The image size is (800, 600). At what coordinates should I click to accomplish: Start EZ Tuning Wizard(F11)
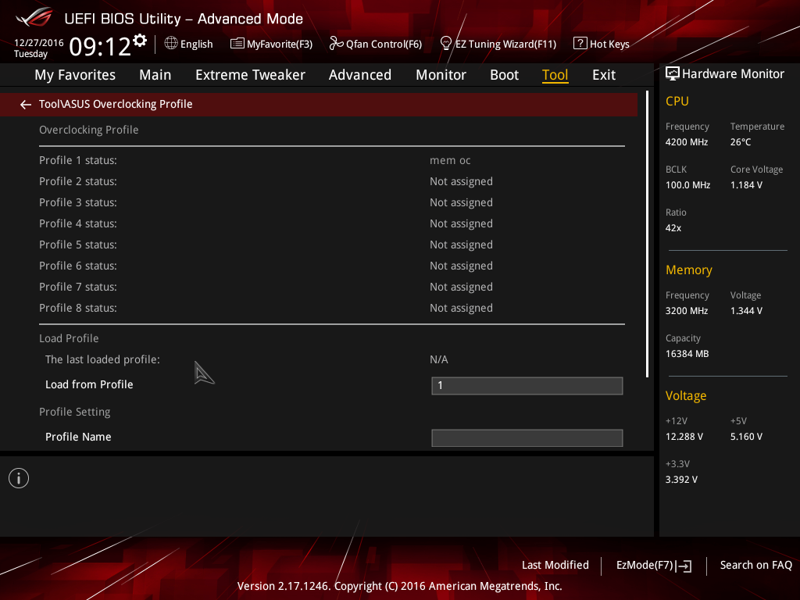click(x=505, y=45)
